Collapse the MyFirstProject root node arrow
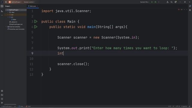 point(6,10)
